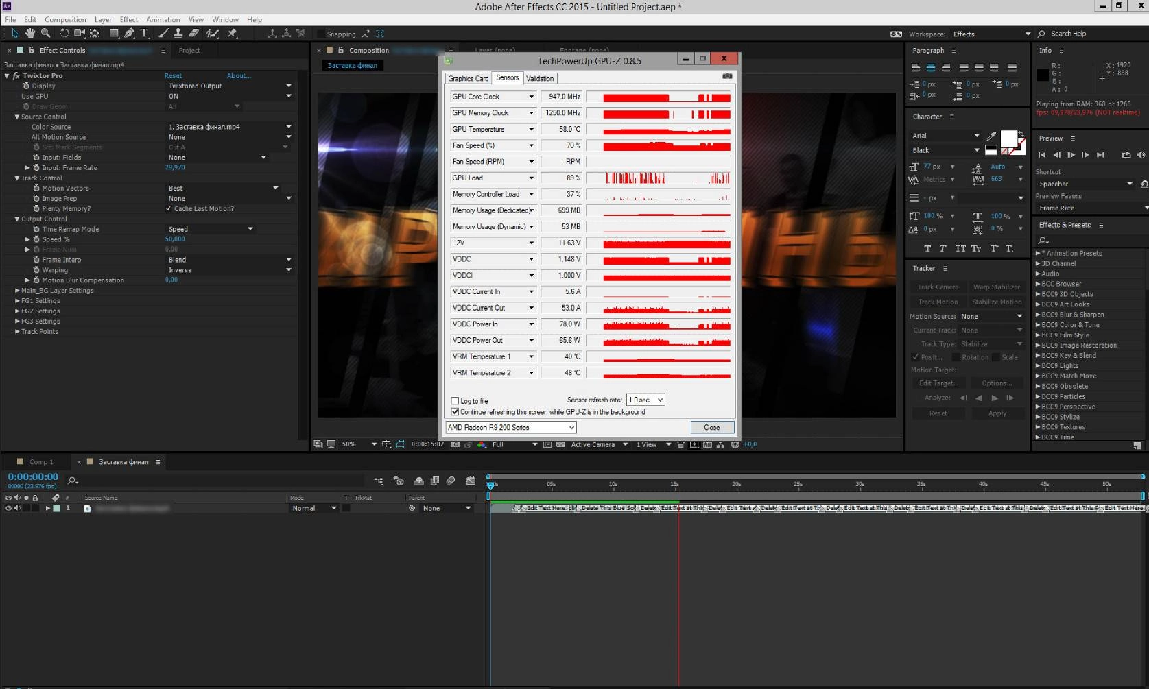1149x689 pixels.
Task: Toggle Speed % stopwatch keyframing
Action: click(x=36, y=239)
